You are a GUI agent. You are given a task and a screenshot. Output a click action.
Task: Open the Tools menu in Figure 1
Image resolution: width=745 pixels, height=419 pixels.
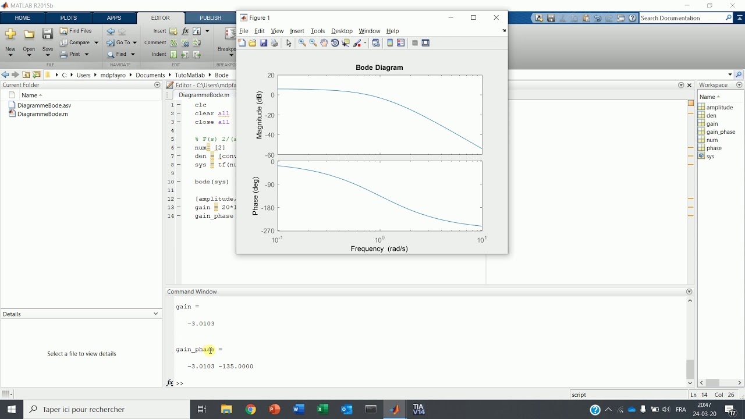[317, 31]
